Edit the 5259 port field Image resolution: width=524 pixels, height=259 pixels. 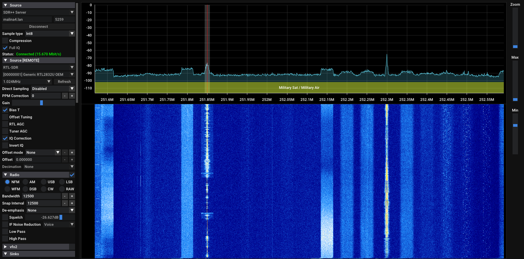click(64, 19)
